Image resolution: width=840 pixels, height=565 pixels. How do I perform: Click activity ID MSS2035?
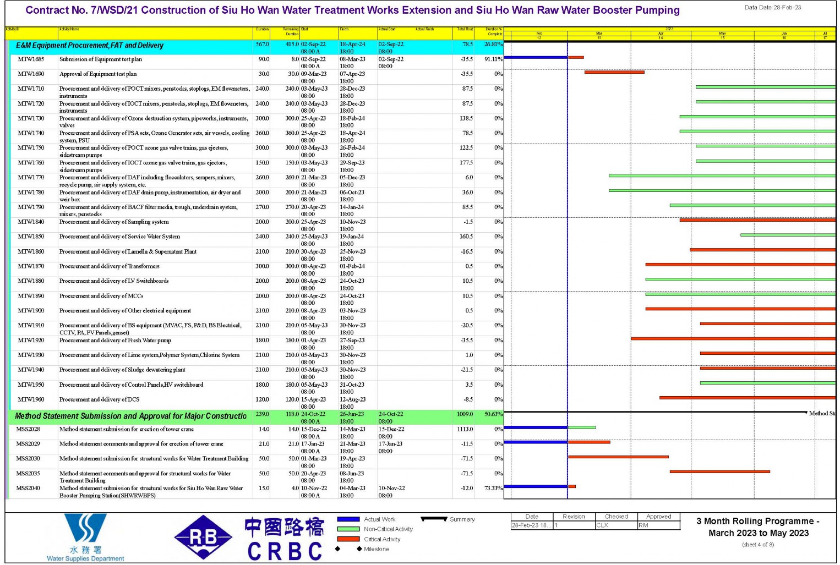28,474
